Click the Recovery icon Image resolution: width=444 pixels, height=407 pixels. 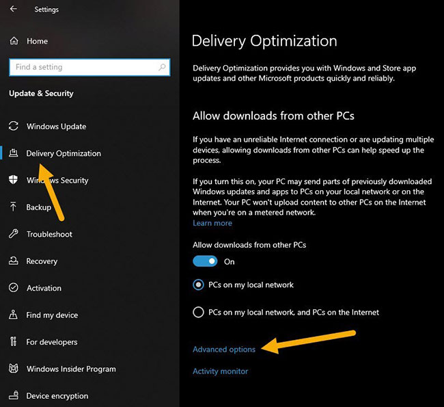click(x=13, y=261)
